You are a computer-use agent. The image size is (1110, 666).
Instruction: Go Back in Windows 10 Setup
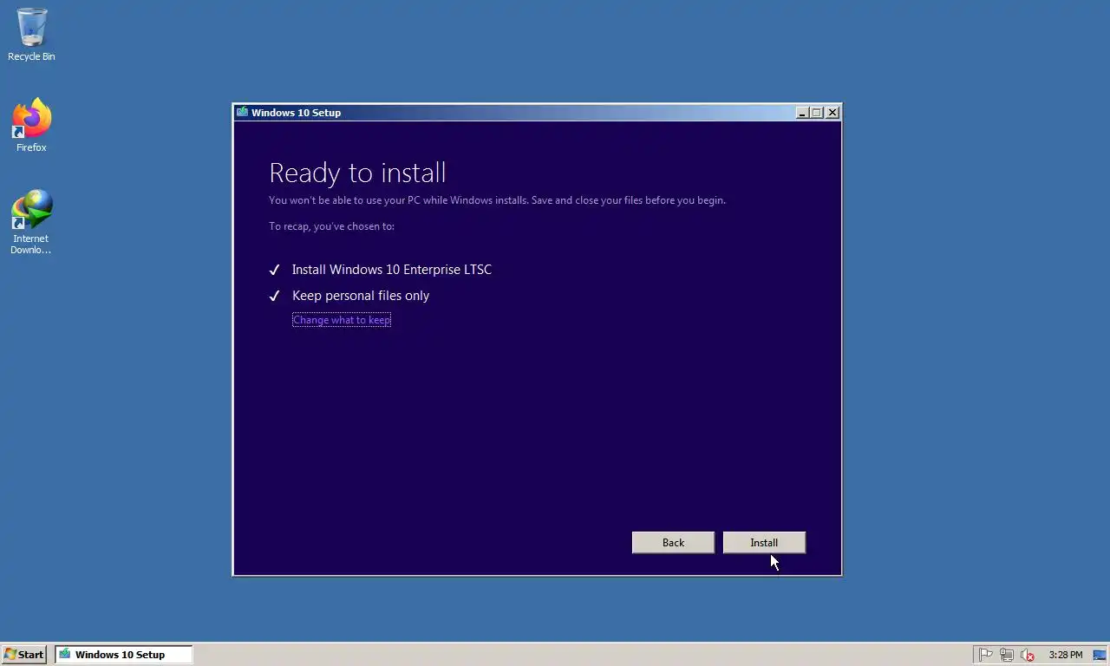coord(673,542)
